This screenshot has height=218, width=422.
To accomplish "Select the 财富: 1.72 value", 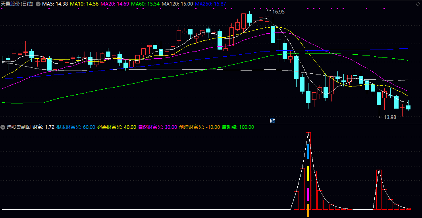I will coord(44,127).
